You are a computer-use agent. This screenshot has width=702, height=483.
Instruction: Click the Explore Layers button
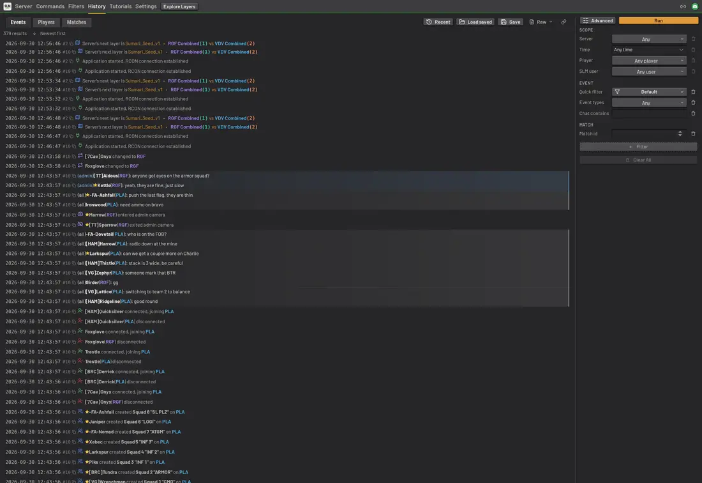[179, 6]
